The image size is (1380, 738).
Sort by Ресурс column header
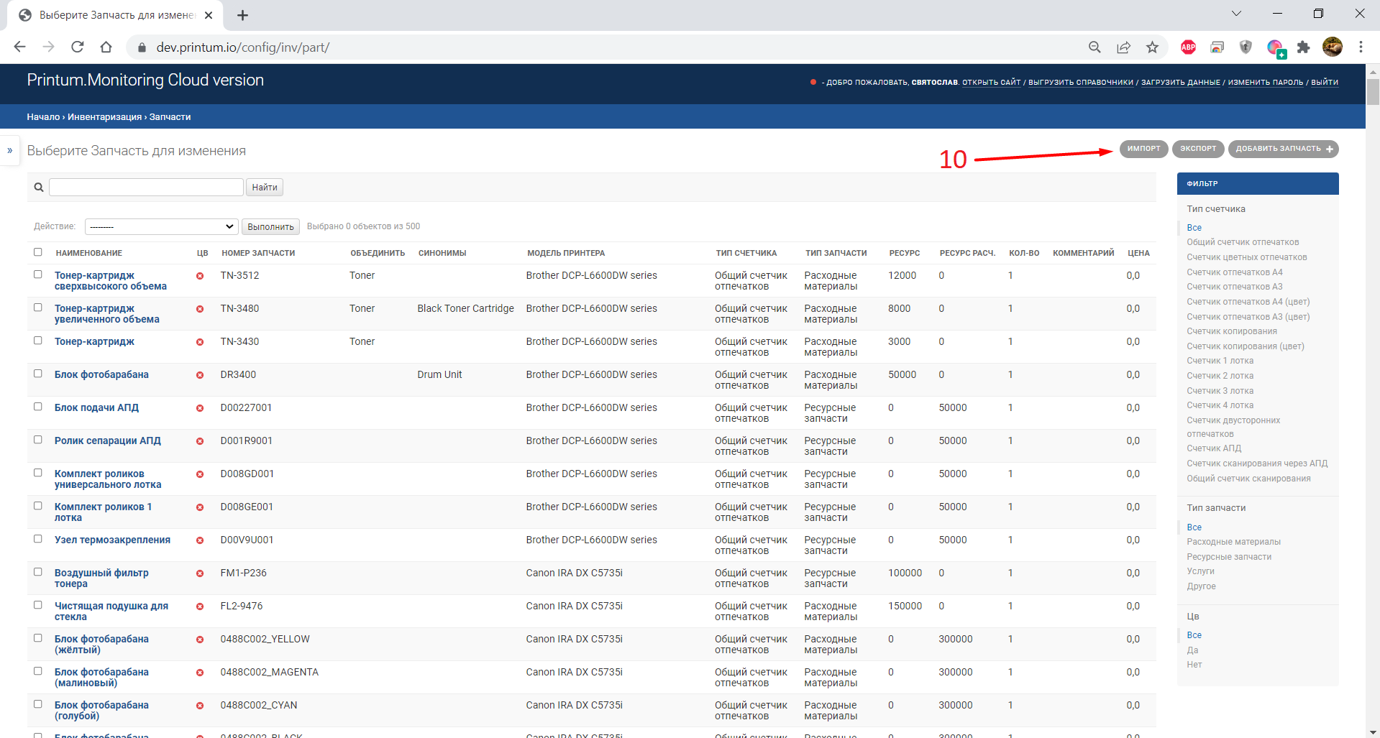click(x=904, y=253)
